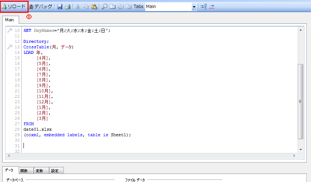Print the script using printer icon
Image resolution: width=311 pixels, height=182 pixels.
(67, 7)
